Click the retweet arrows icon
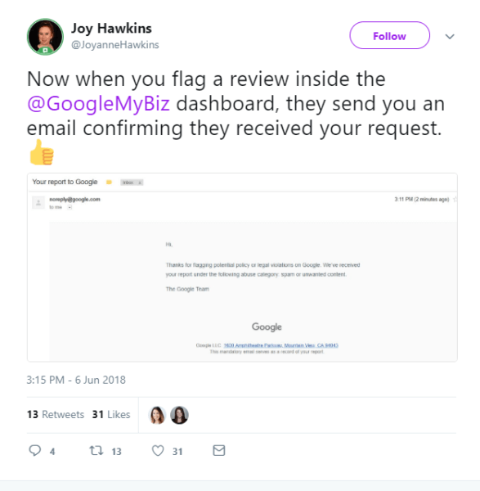 coord(96,451)
